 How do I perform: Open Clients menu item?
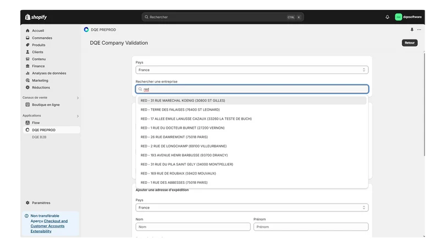coord(37,52)
